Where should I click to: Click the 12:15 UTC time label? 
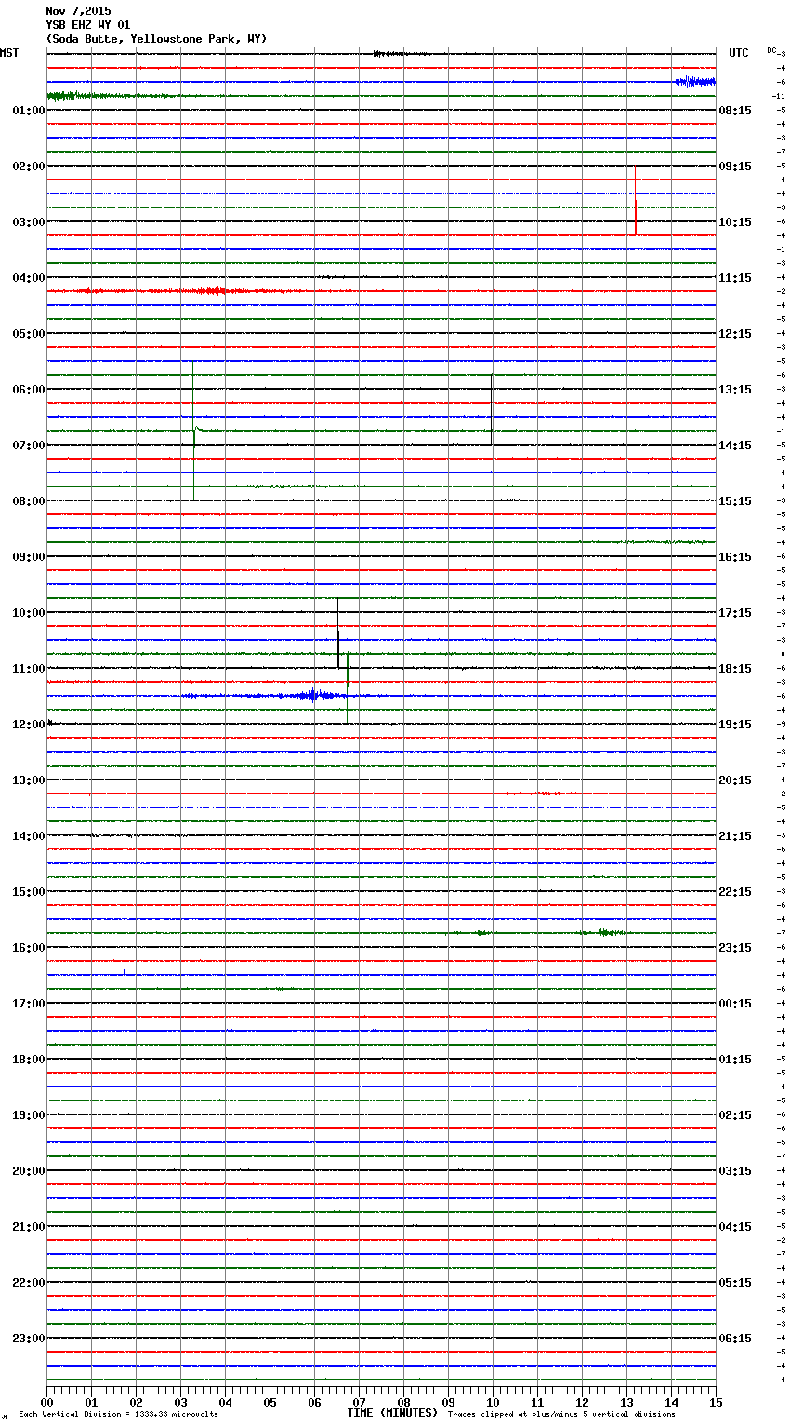click(x=735, y=334)
